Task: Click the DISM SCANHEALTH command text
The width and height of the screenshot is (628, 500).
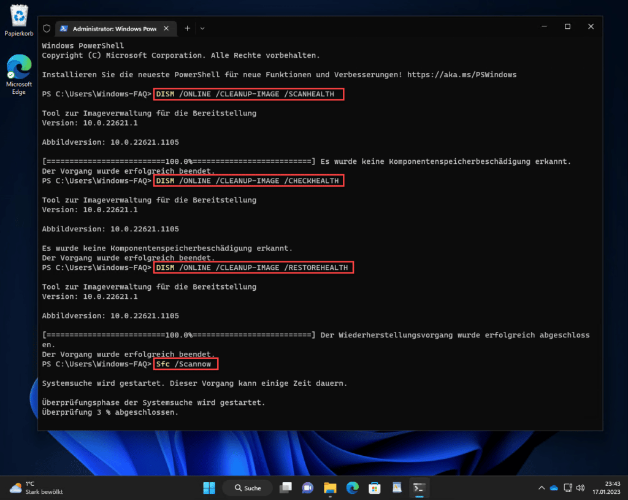Action: click(x=245, y=94)
